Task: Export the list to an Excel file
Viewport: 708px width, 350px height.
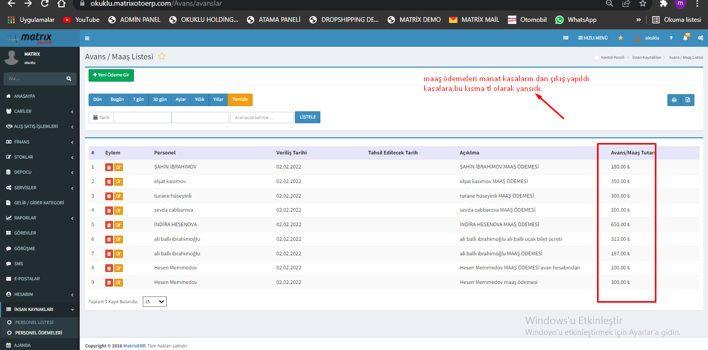Action: tap(688, 100)
